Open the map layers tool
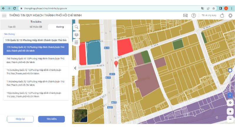This screenshot has height=132, width=235. tap(76, 35)
